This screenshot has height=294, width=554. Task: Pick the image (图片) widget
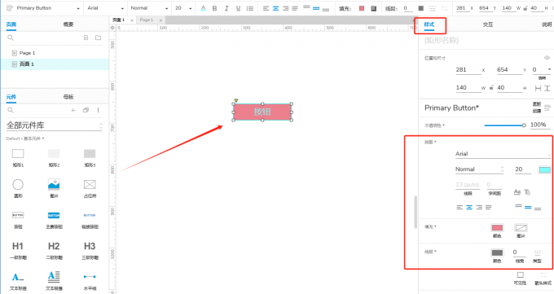(54, 188)
